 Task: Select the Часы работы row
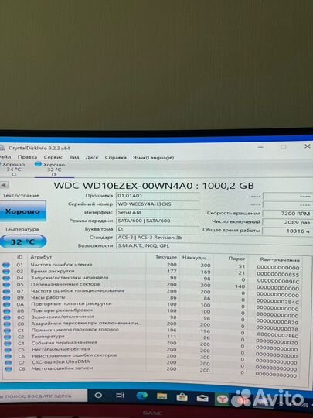tap(151, 299)
